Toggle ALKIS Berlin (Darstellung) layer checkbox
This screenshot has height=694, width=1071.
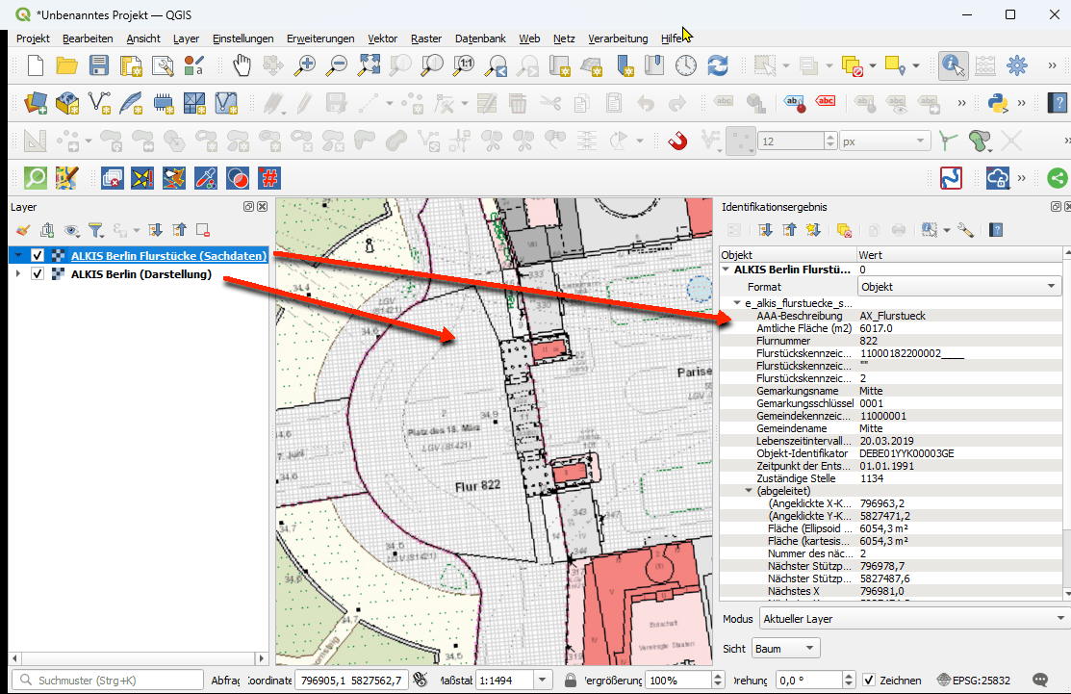click(38, 273)
